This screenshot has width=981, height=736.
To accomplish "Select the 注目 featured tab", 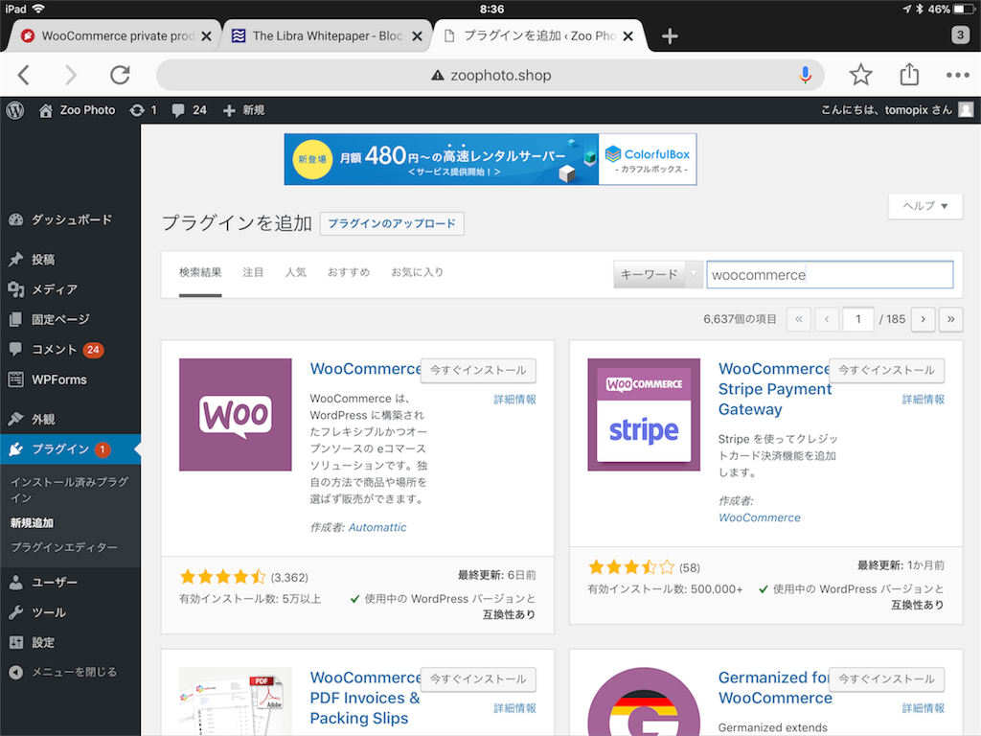I will [253, 272].
